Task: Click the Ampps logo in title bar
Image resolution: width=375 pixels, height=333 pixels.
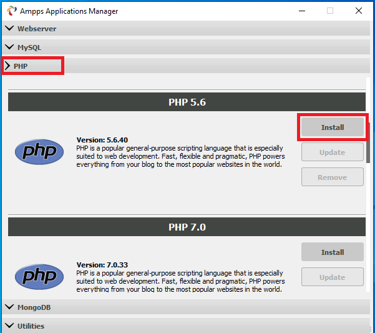Action: 11,11
